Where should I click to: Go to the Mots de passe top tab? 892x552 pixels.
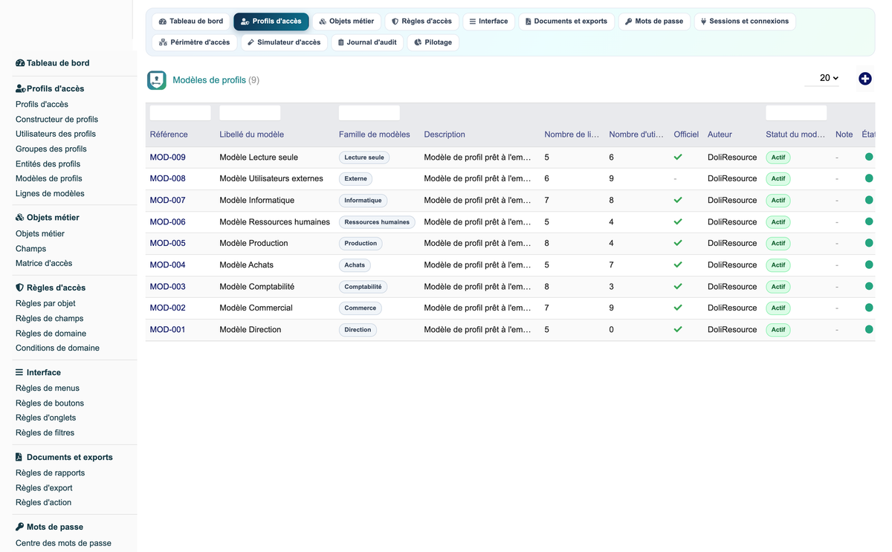(x=654, y=22)
